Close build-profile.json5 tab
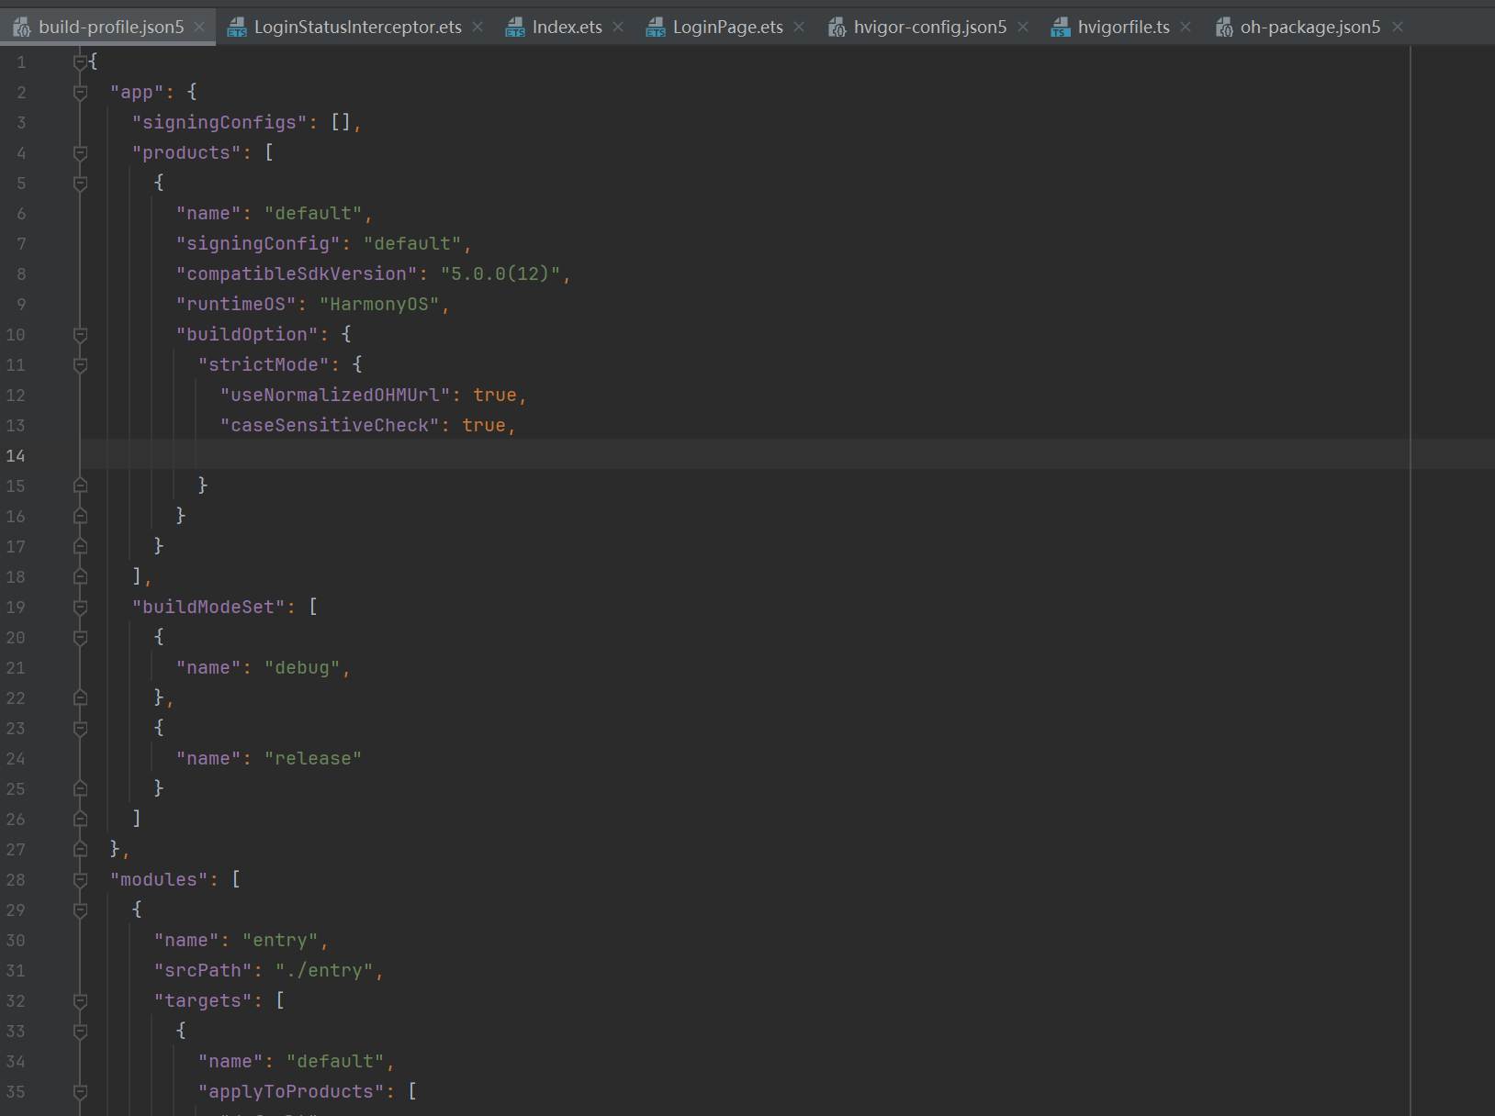 [x=199, y=28]
